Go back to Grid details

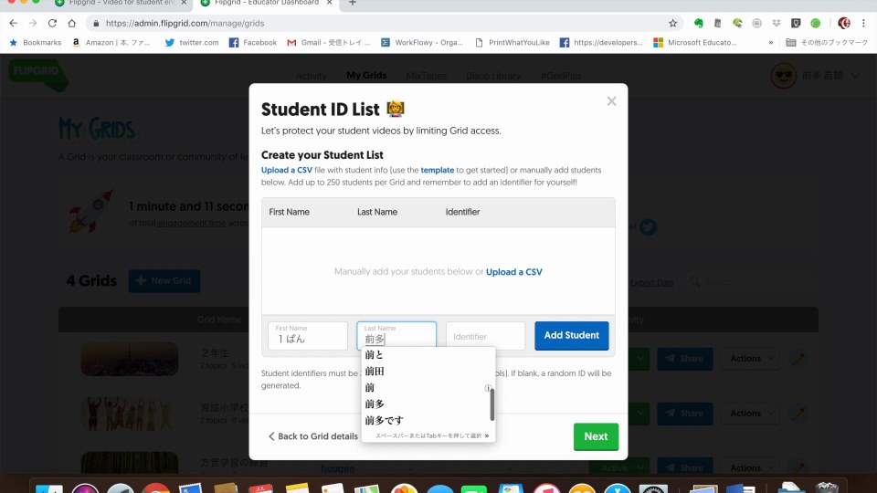pyautogui.click(x=313, y=436)
